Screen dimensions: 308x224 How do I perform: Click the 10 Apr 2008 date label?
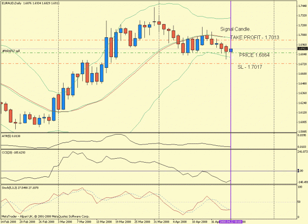coord(200,222)
